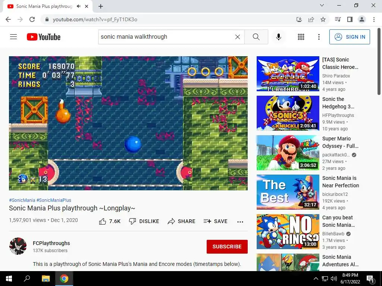Screen dimensions: 382x286
Task: View site info lock icon
Action: tap(47, 19)
